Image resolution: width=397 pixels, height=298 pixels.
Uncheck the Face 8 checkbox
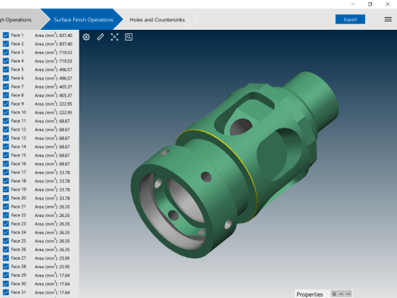(6, 95)
